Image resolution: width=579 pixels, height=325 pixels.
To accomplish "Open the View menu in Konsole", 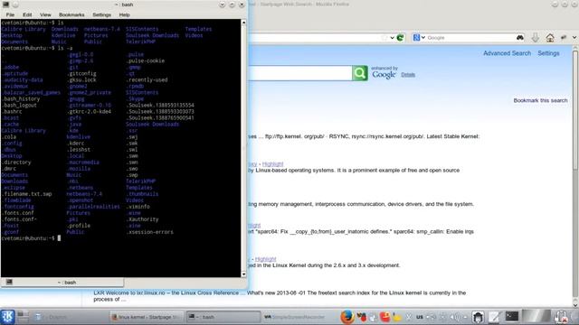I will coord(45,14).
